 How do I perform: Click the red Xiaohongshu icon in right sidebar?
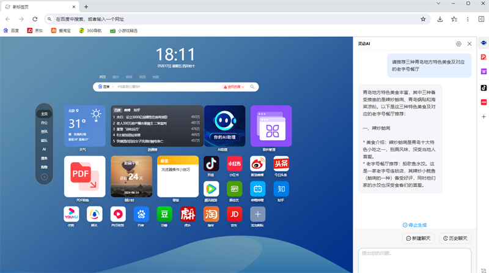pyautogui.click(x=483, y=102)
